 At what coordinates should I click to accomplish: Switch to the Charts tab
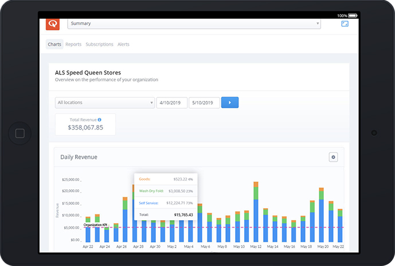pos(54,44)
